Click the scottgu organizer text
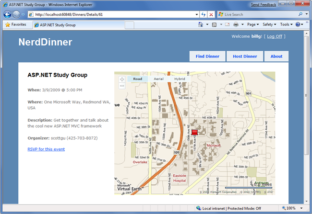 click(58, 138)
